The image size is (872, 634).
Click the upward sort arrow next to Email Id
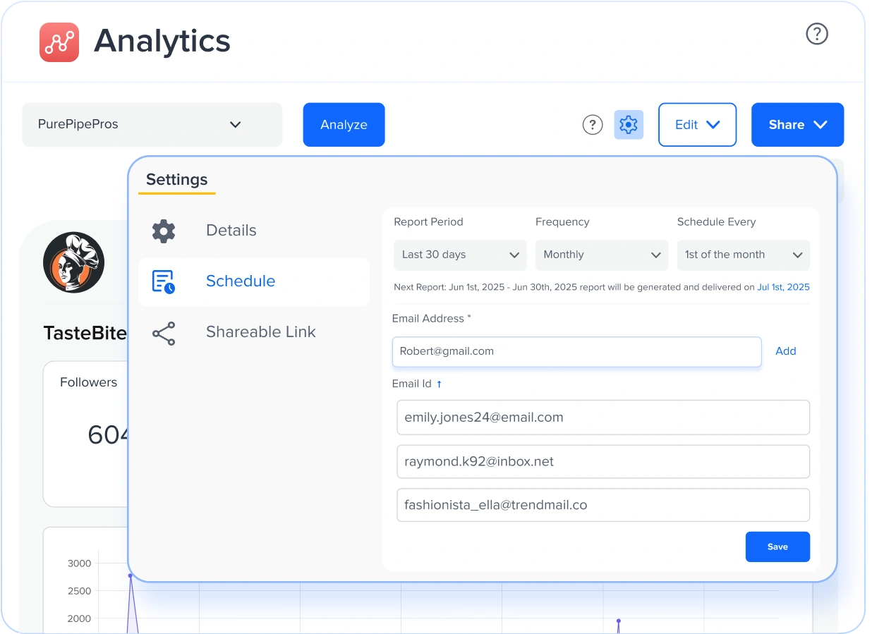pyautogui.click(x=439, y=384)
